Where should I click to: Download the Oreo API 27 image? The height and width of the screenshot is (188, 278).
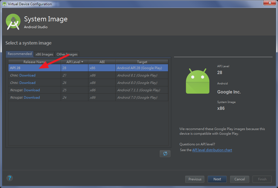27,75
